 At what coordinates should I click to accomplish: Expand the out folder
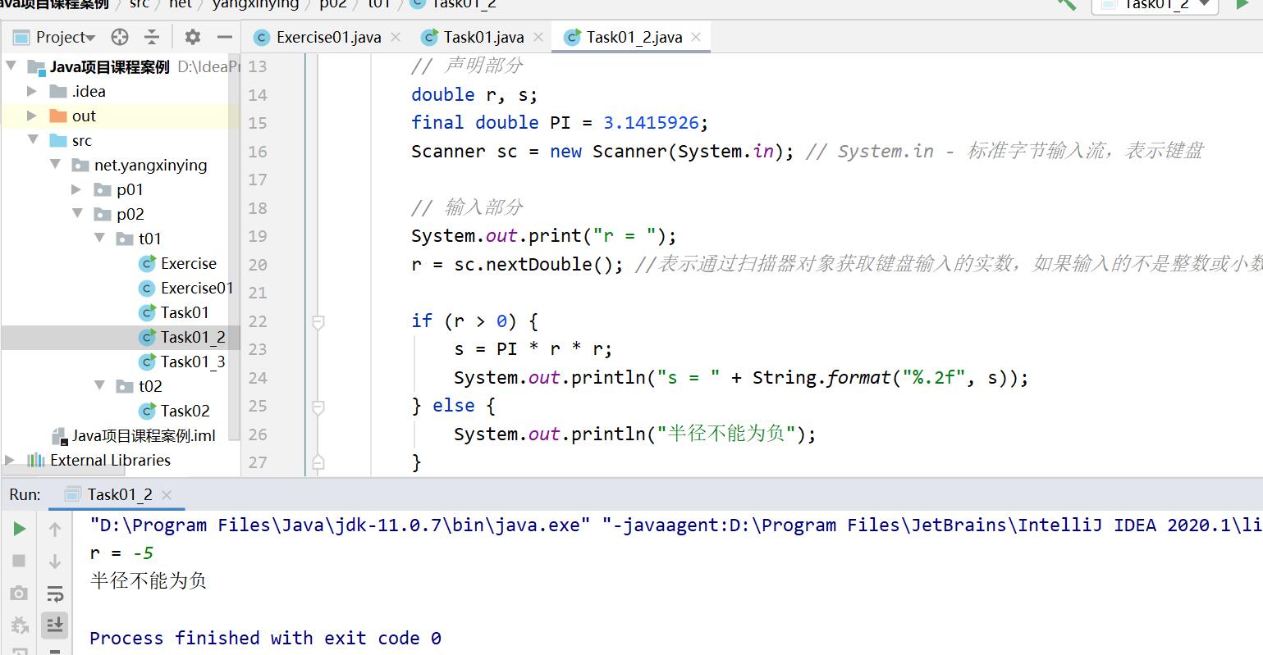tap(32, 116)
